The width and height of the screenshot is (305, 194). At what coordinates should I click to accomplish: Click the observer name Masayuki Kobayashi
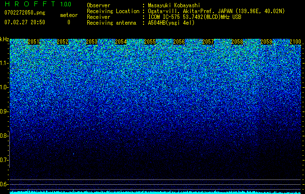coord(174,5)
